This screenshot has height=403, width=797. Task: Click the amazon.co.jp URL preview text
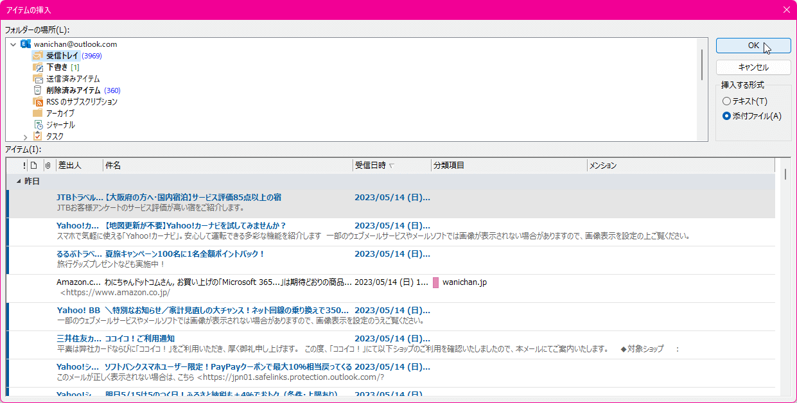(x=116, y=293)
